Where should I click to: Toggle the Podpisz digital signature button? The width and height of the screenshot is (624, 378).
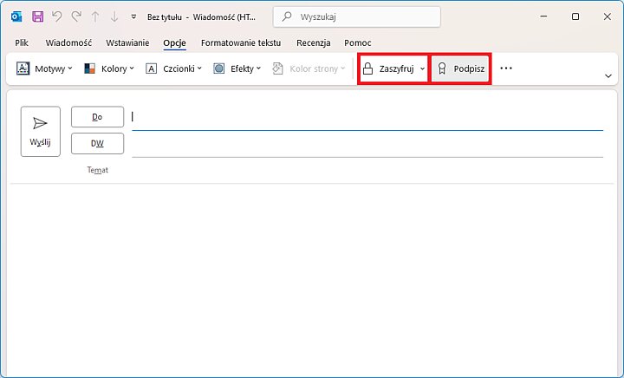click(x=461, y=68)
